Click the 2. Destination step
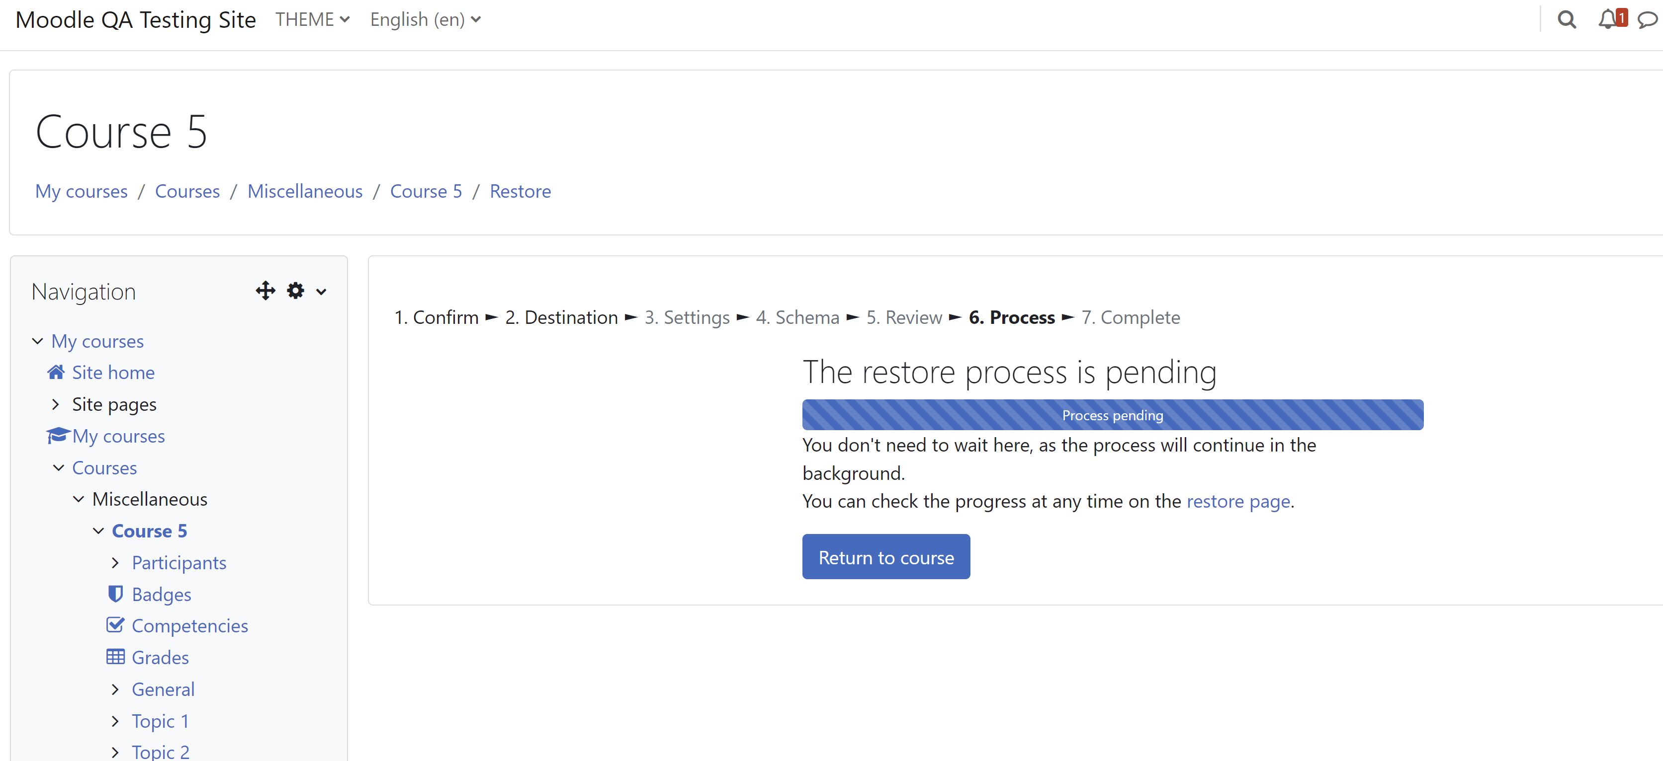The image size is (1663, 761). [562, 317]
